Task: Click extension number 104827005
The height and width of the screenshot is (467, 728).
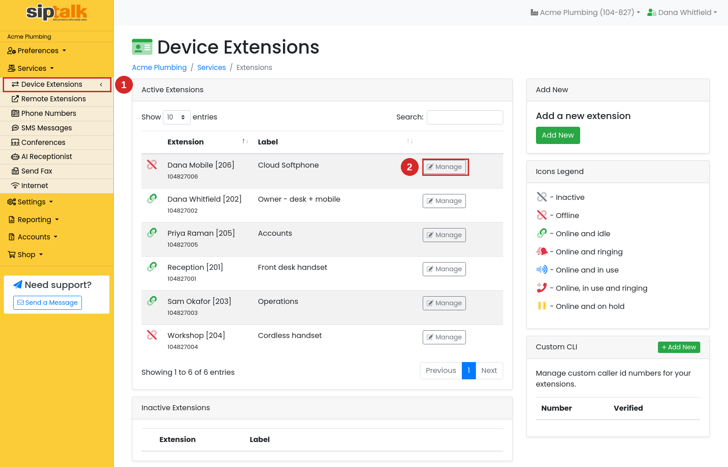Action: click(182, 244)
